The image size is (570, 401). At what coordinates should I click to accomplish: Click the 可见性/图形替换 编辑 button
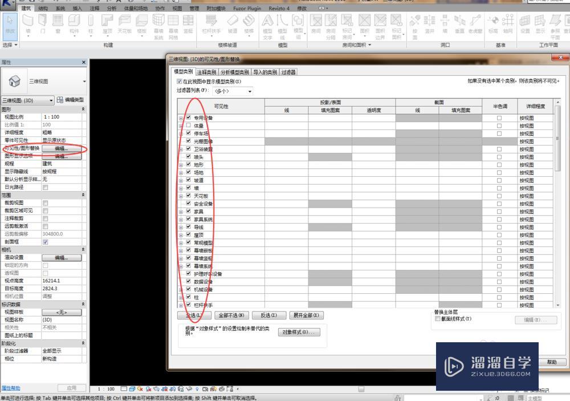[62, 148]
